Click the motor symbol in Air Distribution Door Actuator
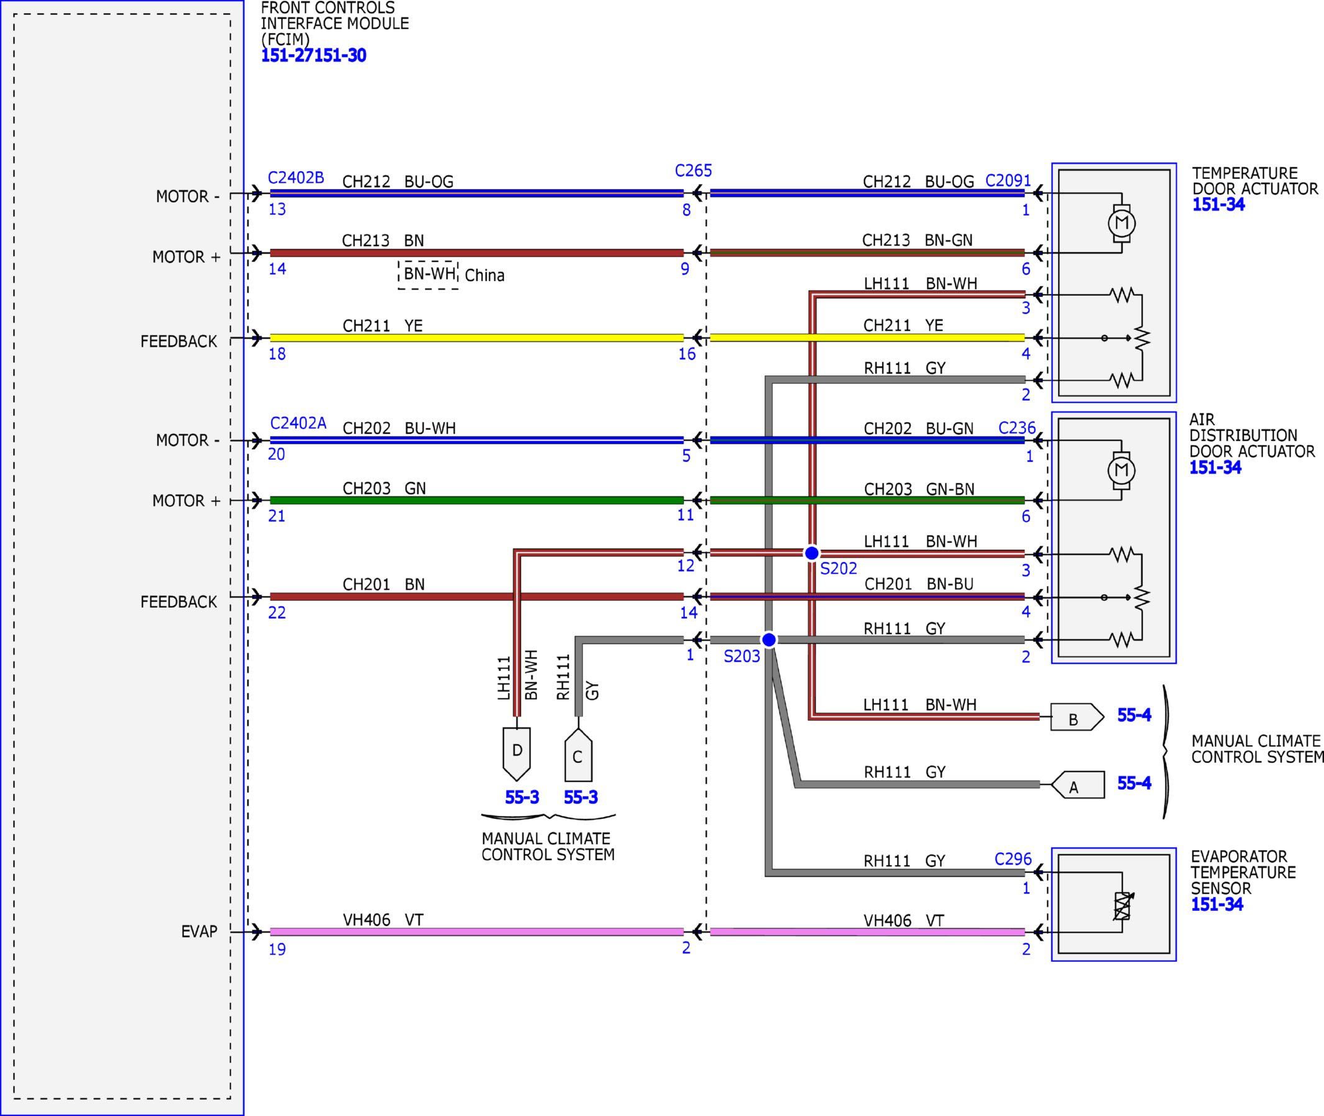The height and width of the screenshot is (1116, 1324). pos(1121,470)
